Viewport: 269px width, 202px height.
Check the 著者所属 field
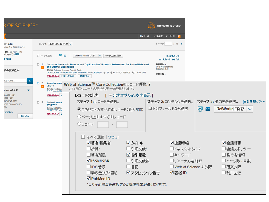[89, 155]
